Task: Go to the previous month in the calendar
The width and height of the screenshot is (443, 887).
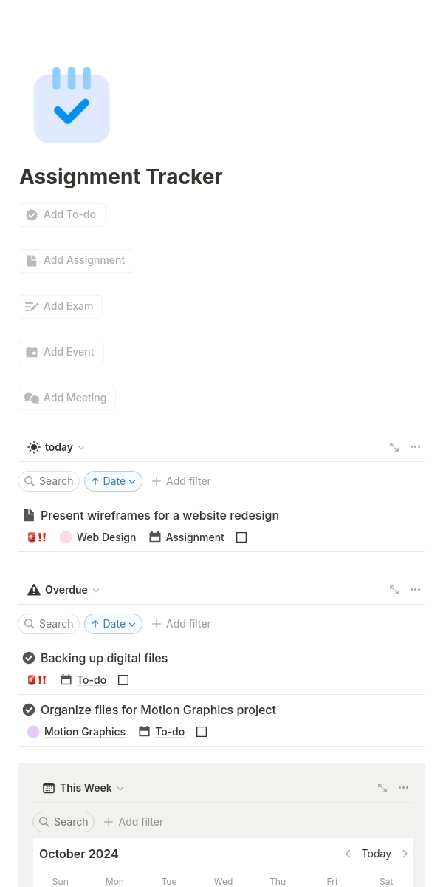Action: click(x=348, y=854)
